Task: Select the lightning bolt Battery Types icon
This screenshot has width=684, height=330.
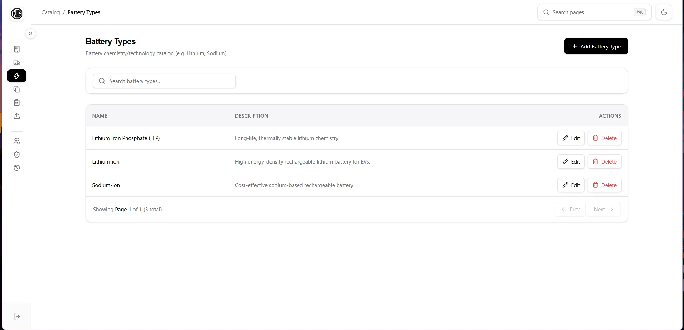Action: coord(17,76)
